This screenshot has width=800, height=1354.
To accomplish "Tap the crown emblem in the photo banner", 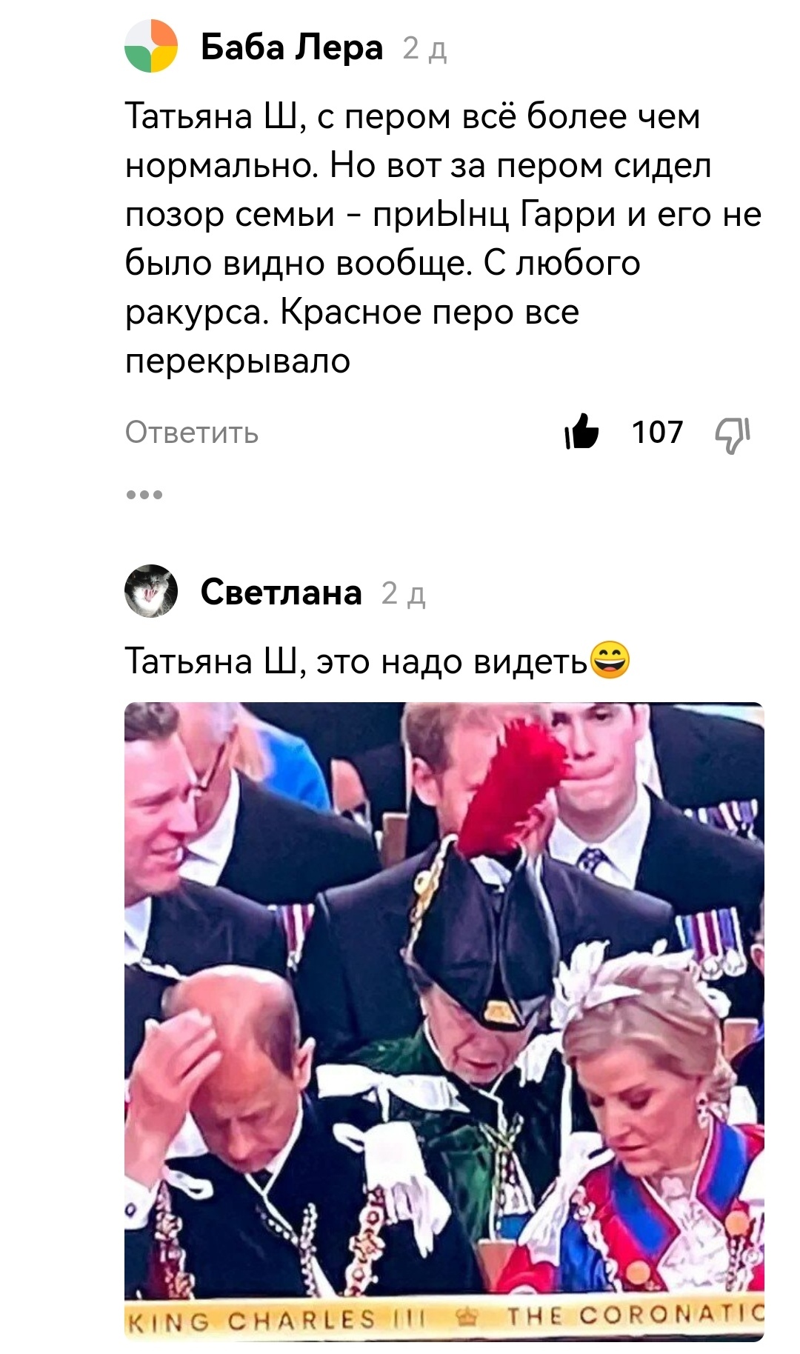I will (x=468, y=1317).
